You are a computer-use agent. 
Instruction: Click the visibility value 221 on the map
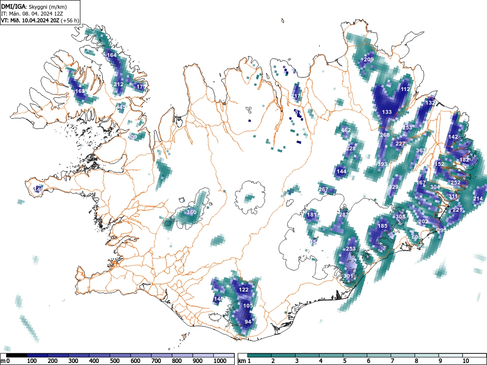tap(457, 210)
